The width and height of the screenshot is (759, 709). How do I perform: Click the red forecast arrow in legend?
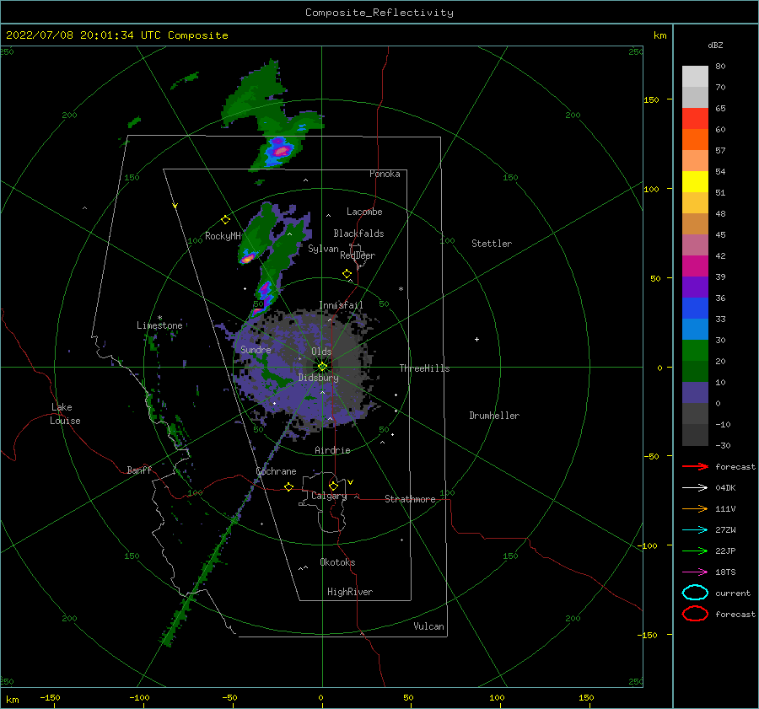pos(695,466)
